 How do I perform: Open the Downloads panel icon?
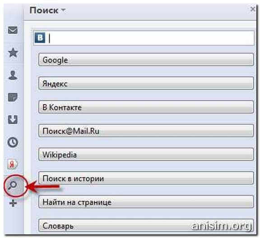point(13,120)
